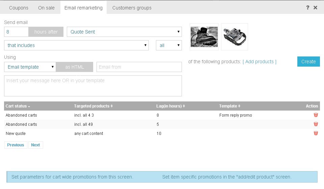The image size is (324, 189).
Task: Delete the Form reply promo row
Action: click(x=316, y=115)
